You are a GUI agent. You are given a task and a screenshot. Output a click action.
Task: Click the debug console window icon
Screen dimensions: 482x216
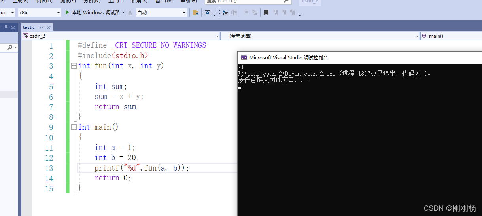(x=244, y=57)
